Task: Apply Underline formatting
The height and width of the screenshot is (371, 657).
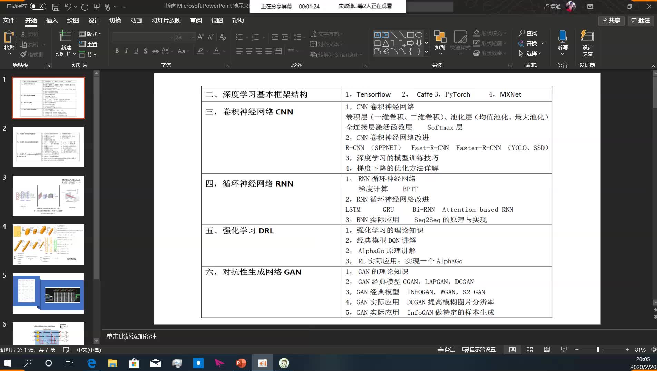Action: pyautogui.click(x=136, y=51)
